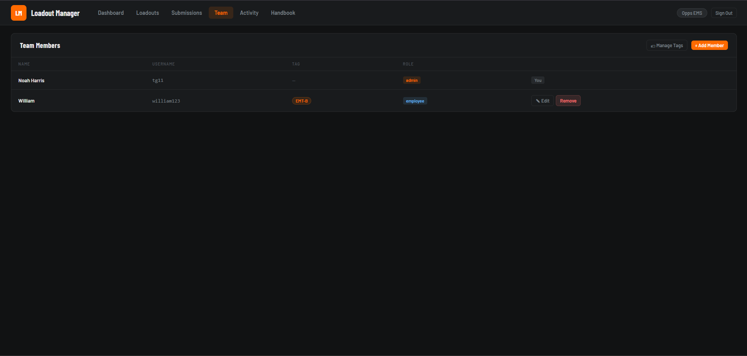Click the admin role badge for Noah Harris
This screenshot has height=356, width=747.
pyautogui.click(x=412, y=80)
